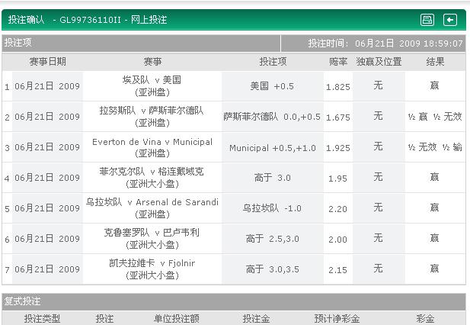The width and height of the screenshot is (470, 325).
Task: Click the 无 cell for 凯夫拉维卡 match
Action: point(379,269)
